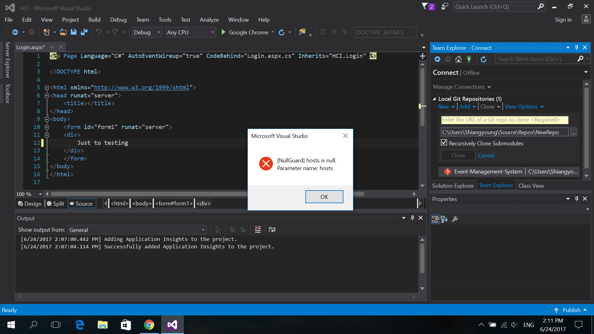594x334 pixels.
Task: Open the Team menu
Action: click(x=142, y=19)
